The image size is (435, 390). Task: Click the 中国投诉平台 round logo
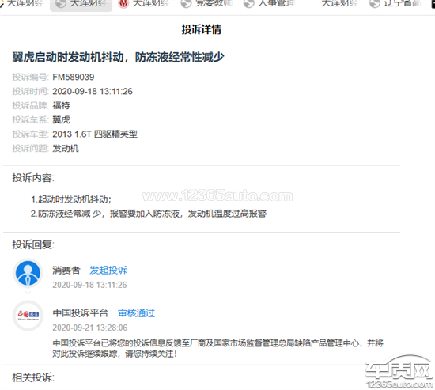coord(28,316)
